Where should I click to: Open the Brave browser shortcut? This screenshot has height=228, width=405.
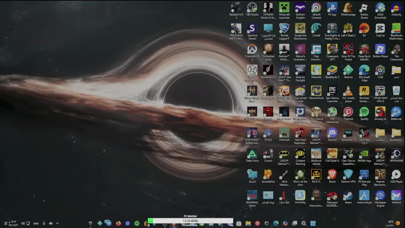pyautogui.click(x=332, y=176)
